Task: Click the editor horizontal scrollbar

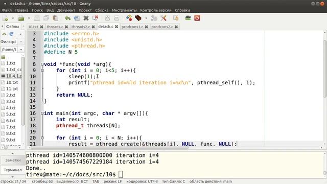Action: (x=110, y=147)
